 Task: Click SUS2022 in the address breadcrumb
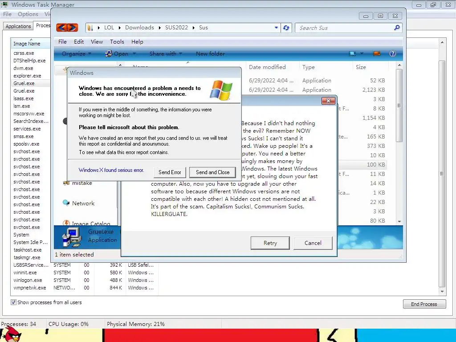click(x=176, y=28)
